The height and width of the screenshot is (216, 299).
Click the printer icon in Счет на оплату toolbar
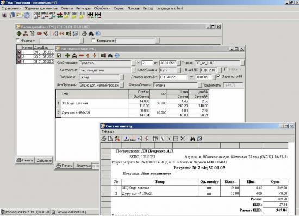tap(103, 139)
